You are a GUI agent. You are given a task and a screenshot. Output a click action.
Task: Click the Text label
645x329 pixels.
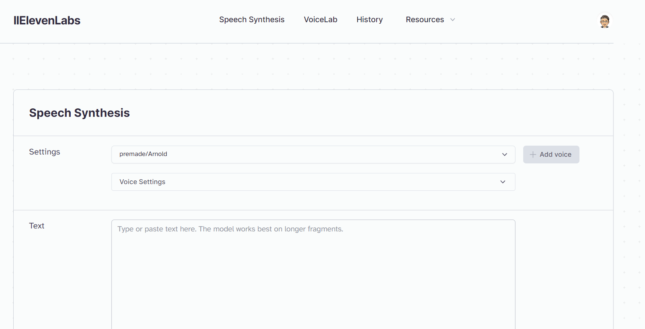click(37, 226)
